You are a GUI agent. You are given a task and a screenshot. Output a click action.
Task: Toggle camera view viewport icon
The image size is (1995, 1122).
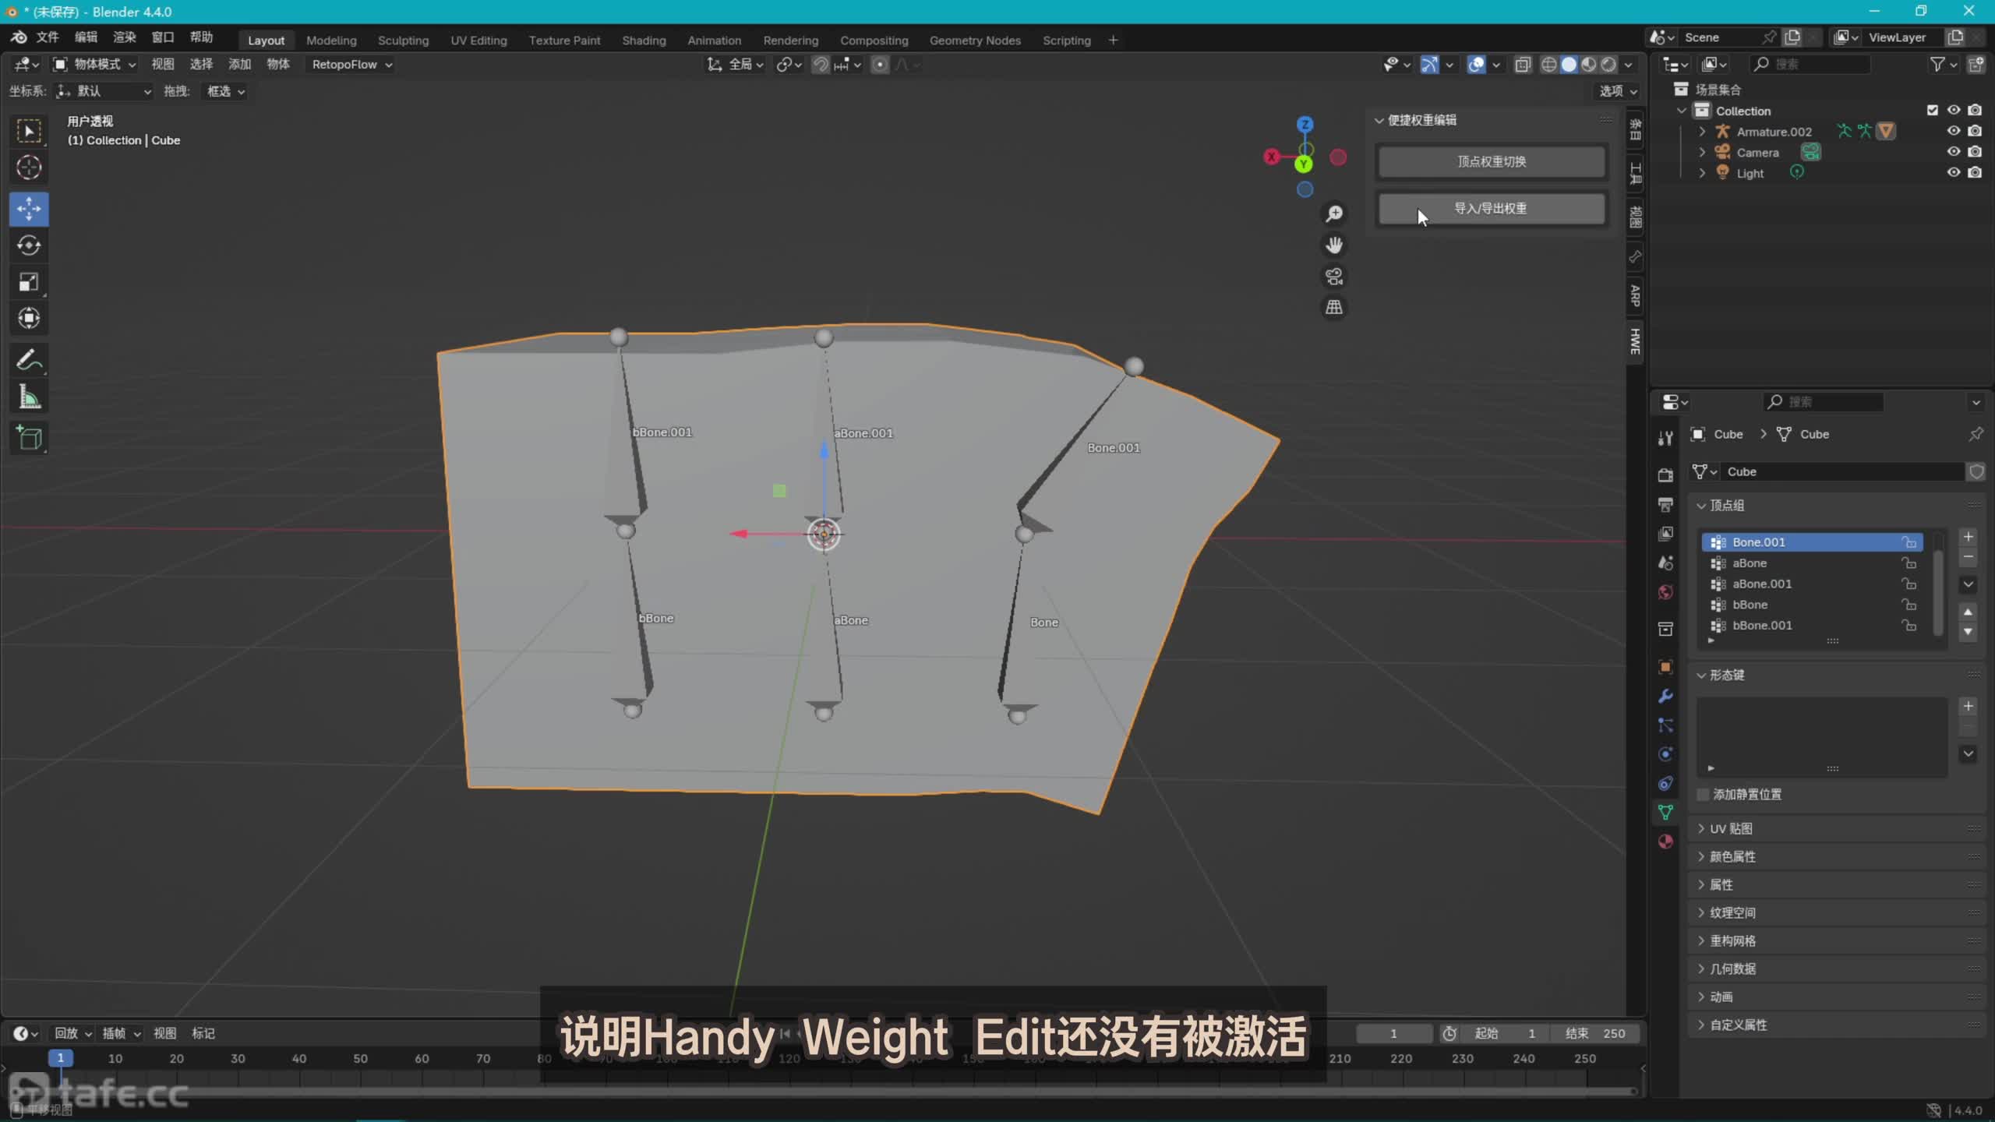point(1334,277)
